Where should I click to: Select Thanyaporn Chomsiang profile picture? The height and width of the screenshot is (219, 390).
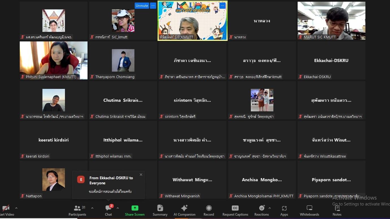(123, 60)
